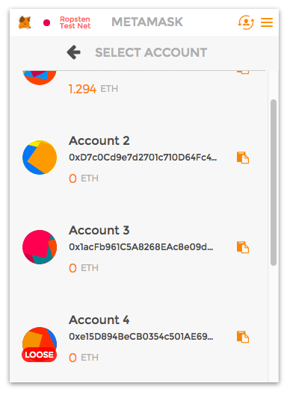Click the 1.294 ETH balance
The height and width of the screenshot is (395, 290).
pyautogui.click(x=93, y=89)
